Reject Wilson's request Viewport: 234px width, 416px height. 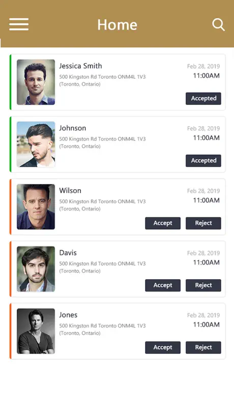203,223
